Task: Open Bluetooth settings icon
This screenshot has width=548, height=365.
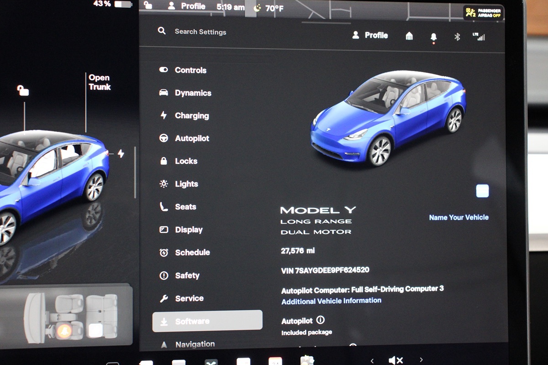Action: pos(457,36)
